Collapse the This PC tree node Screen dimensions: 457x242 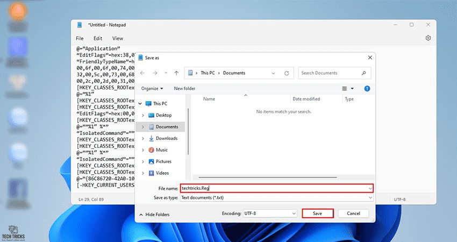[x=140, y=103]
